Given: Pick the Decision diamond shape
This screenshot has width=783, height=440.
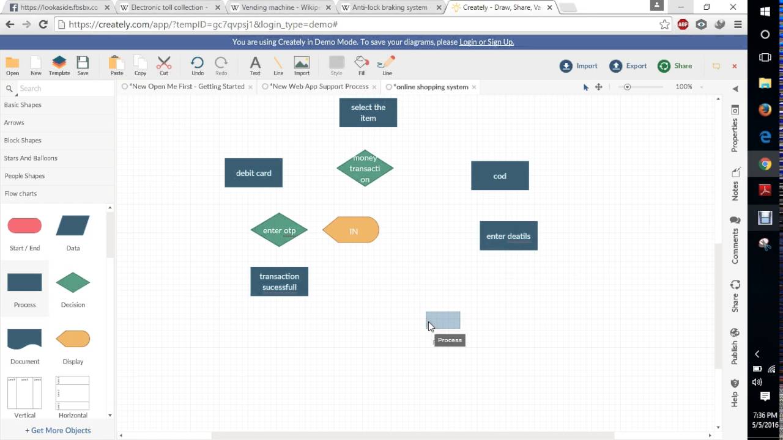Looking at the screenshot, I should point(73,282).
